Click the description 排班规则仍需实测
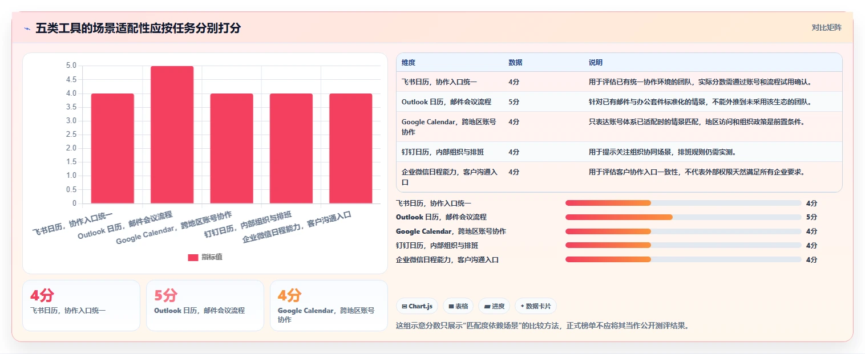865x354 pixels. (x=707, y=152)
